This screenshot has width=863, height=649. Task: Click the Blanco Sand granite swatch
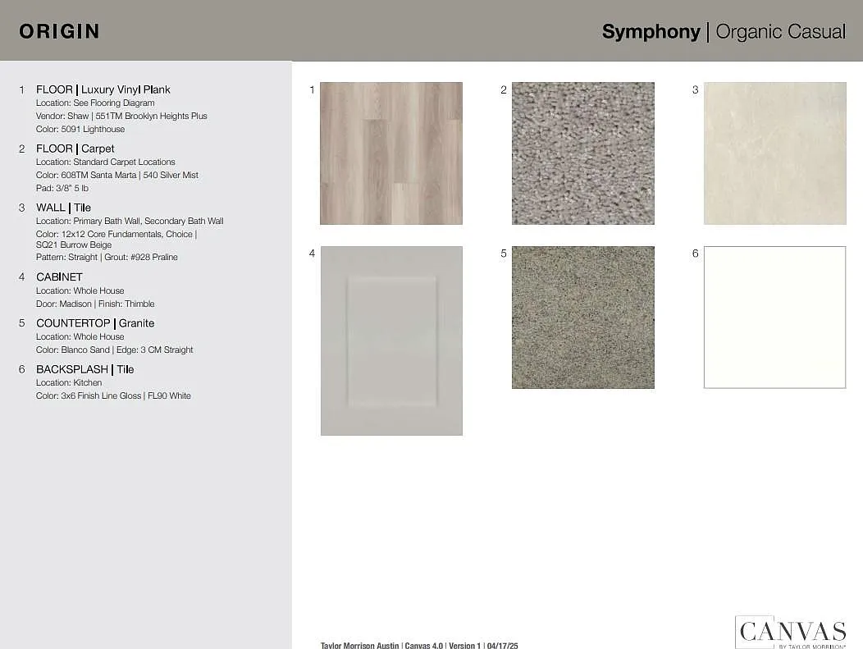coord(582,318)
